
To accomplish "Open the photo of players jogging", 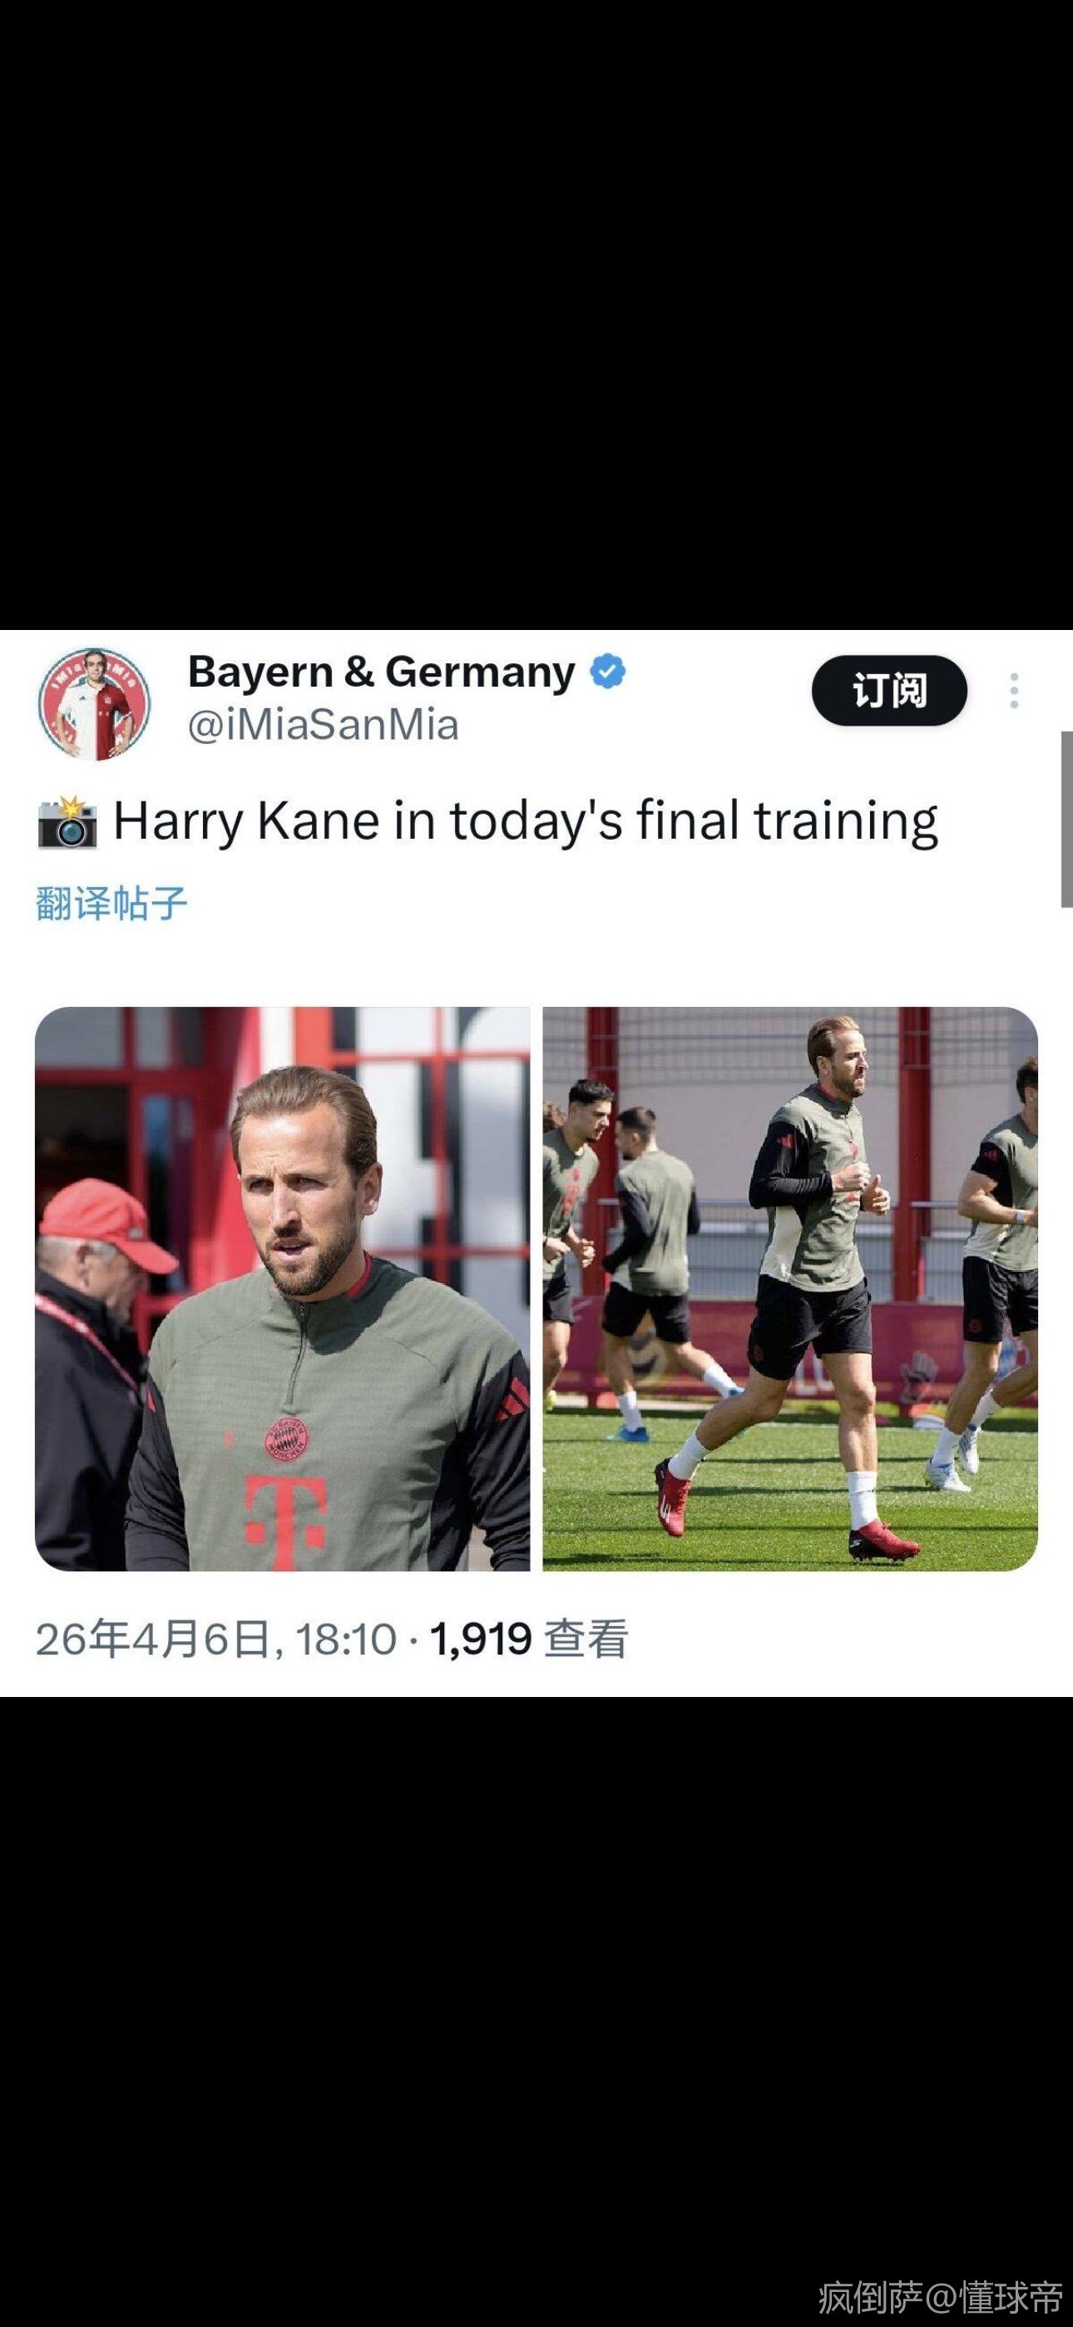I will click(790, 1289).
